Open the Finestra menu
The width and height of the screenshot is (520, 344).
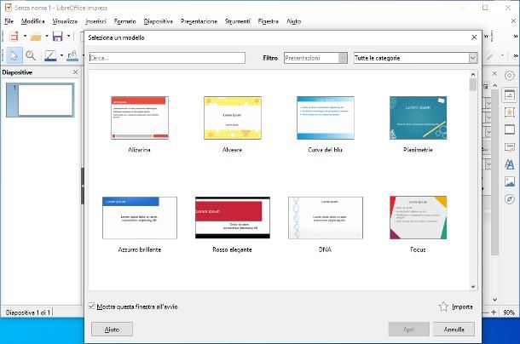[269, 21]
